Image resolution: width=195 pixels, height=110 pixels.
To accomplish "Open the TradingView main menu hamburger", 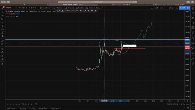I will pos(2,8).
